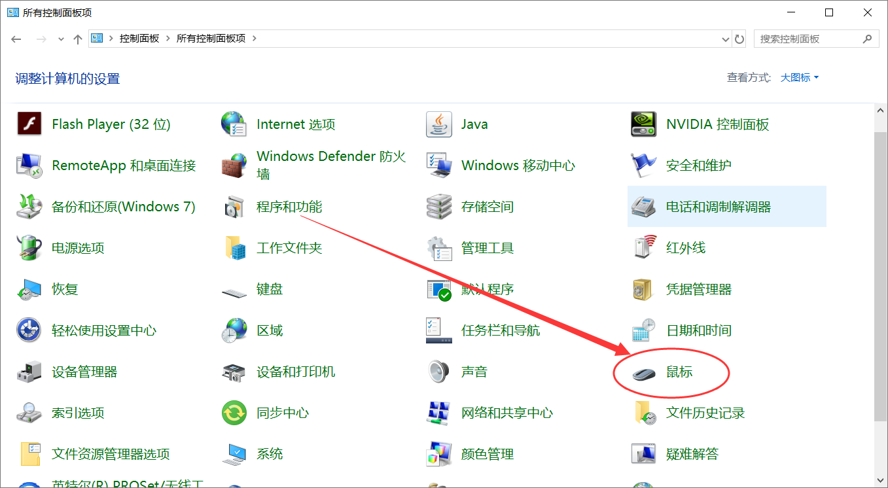888x488 pixels.
Task: Refresh the control panel view
Action: pos(739,39)
